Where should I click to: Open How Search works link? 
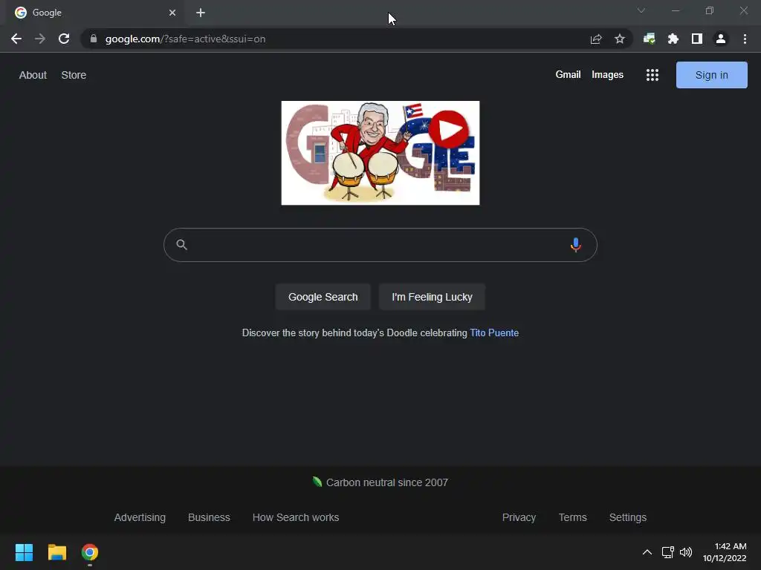(296, 517)
